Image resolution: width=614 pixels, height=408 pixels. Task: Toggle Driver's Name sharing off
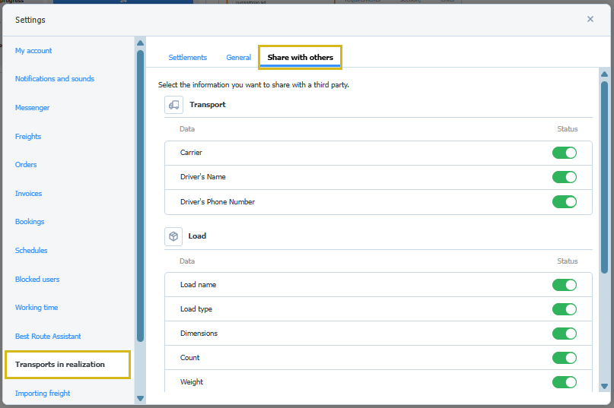pyautogui.click(x=564, y=177)
